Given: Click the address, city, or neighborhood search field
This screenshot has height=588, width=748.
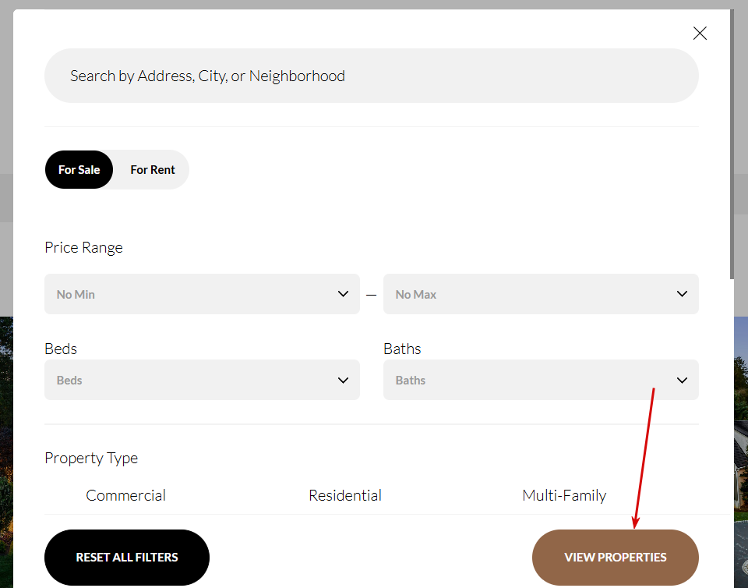Looking at the screenshot, I should click(371, 76).
